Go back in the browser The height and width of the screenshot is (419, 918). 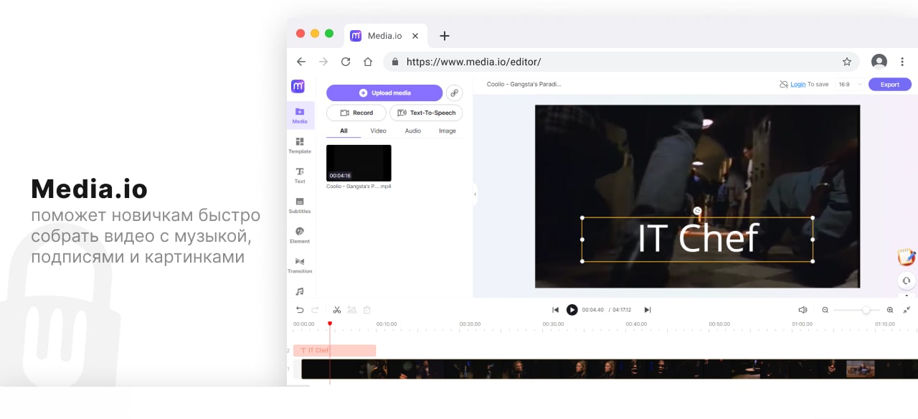coord(301,62)
